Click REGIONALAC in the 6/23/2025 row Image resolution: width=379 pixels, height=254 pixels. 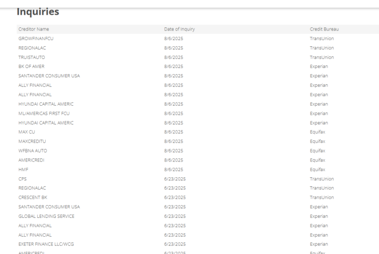pyautogui.click(x=32, y=188)
